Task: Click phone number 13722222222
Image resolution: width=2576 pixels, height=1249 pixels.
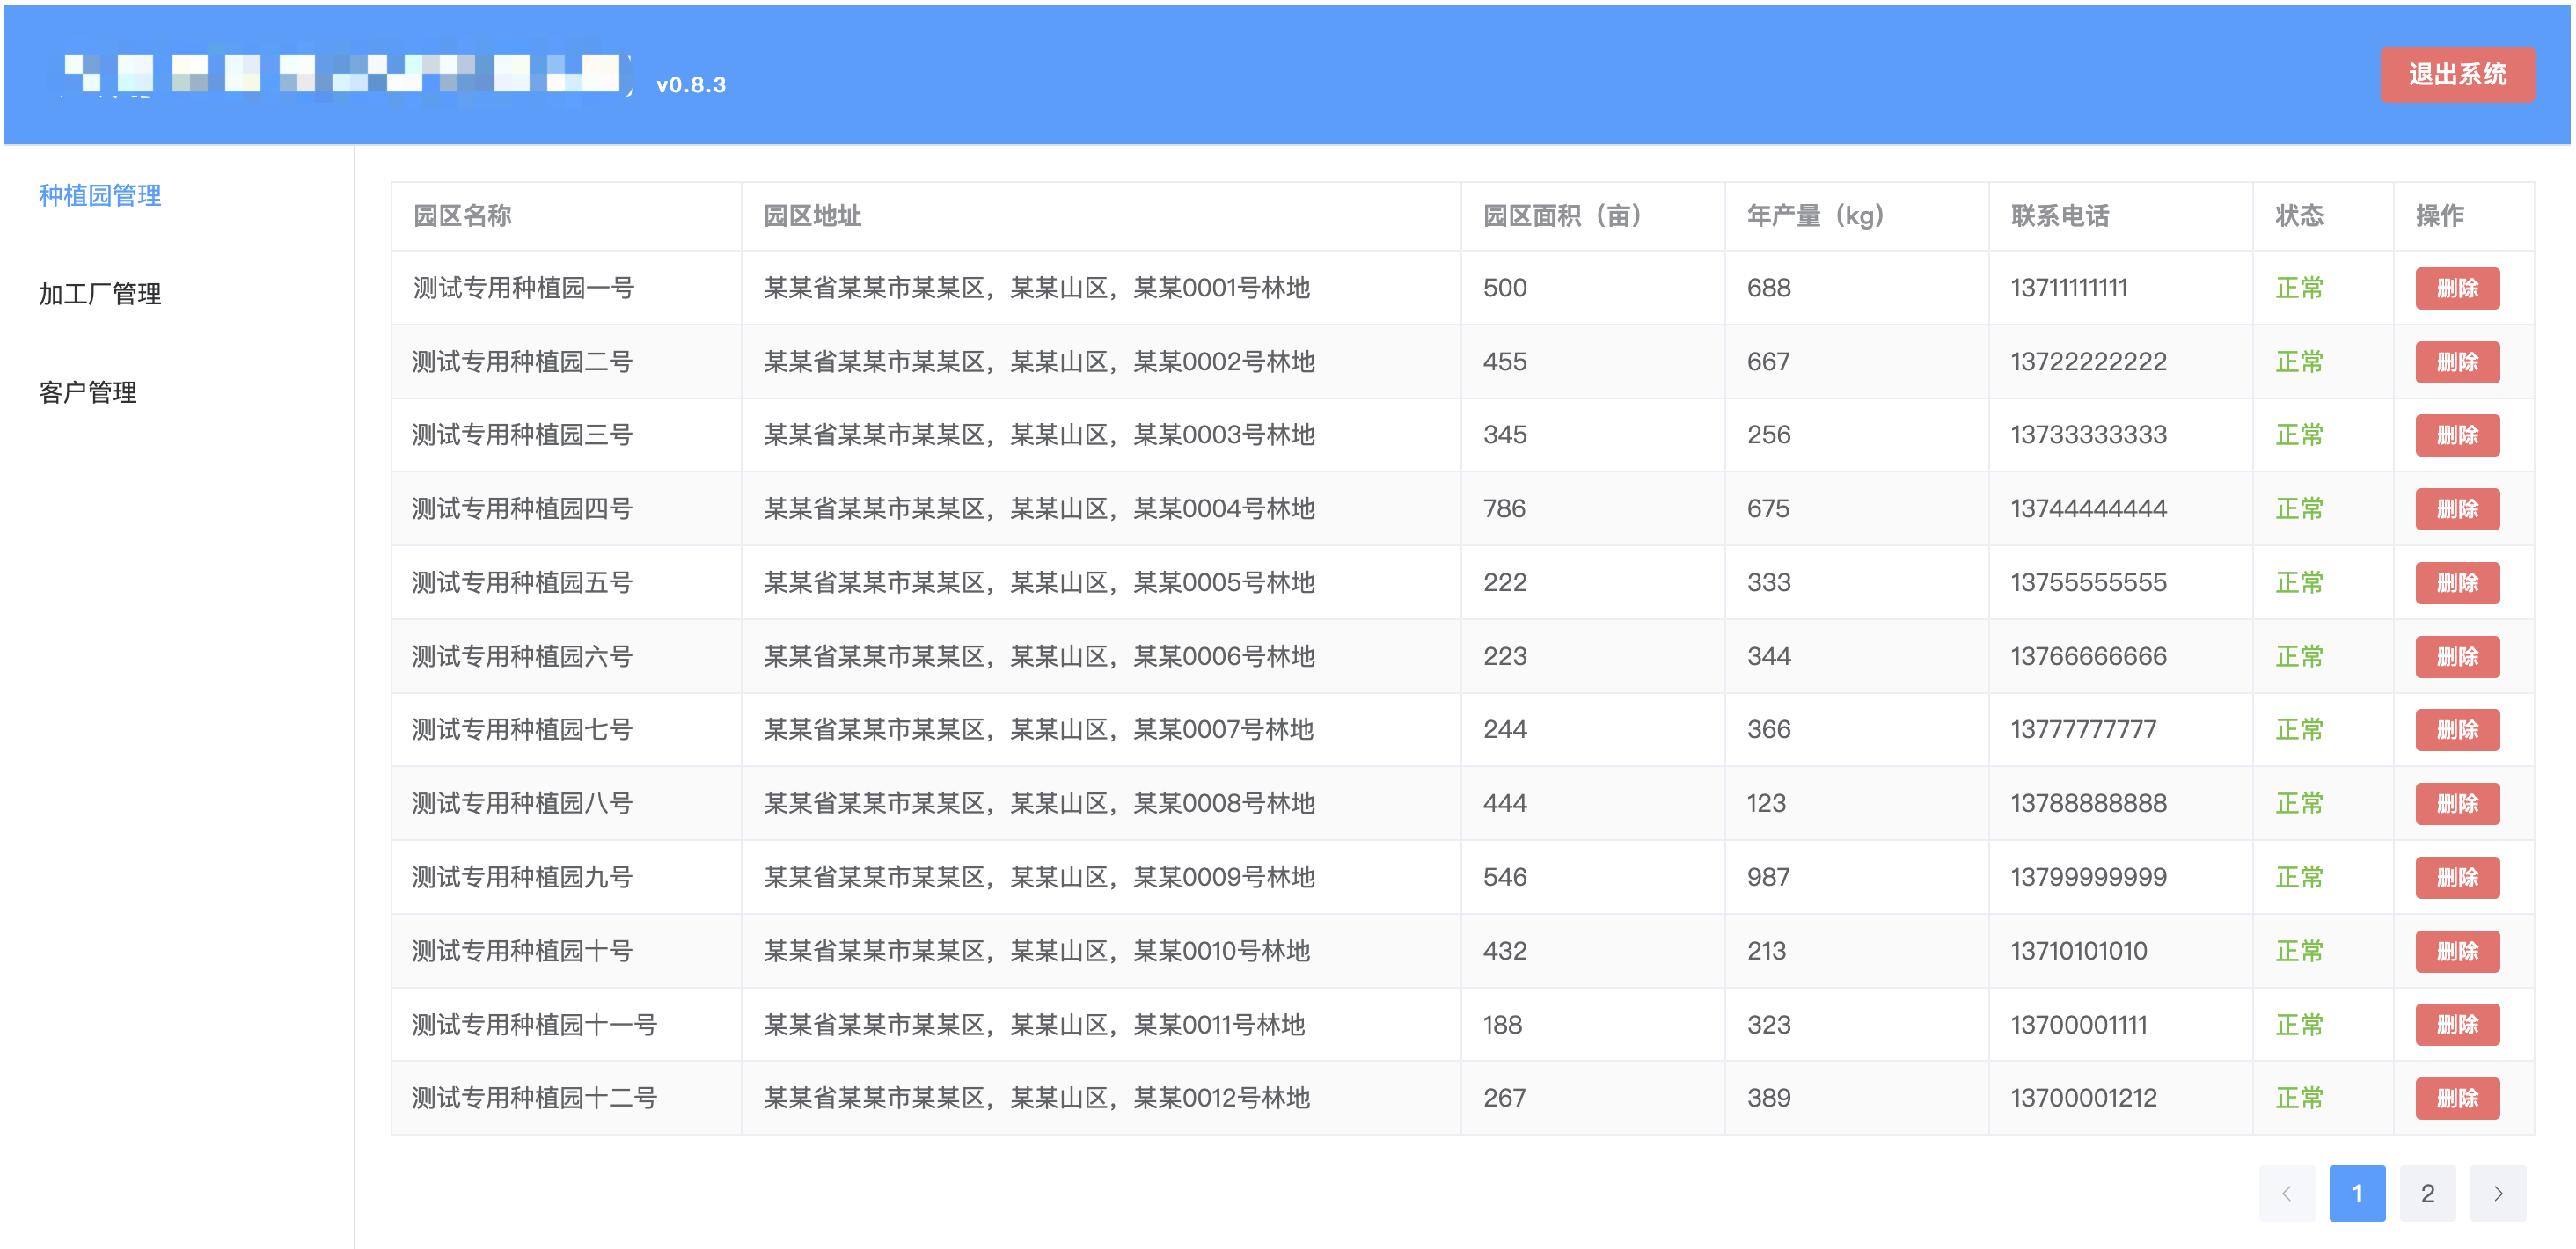Action: point(2089,362)
